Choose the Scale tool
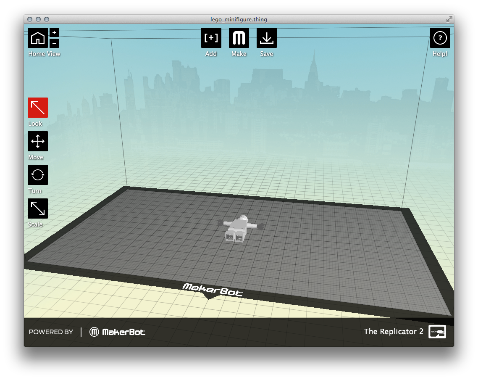 [x=38, y=208]
